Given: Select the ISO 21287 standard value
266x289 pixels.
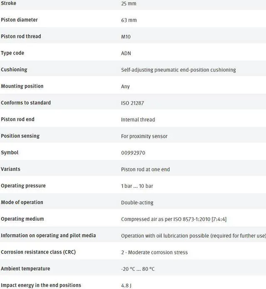Looking at the screenshot, I should click(133, 103).
